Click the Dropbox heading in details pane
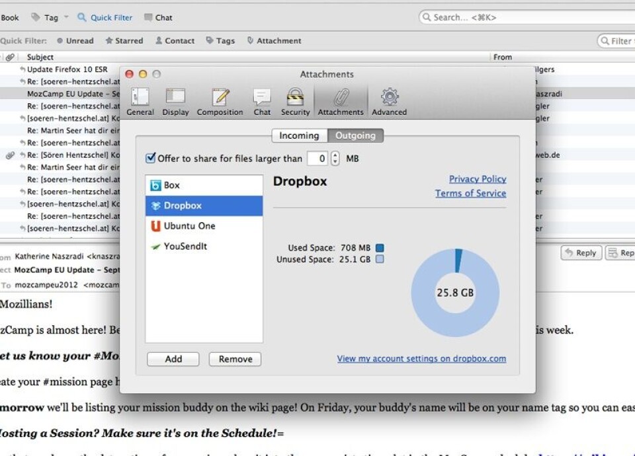The image size is (635, 456). click(300, 181)
